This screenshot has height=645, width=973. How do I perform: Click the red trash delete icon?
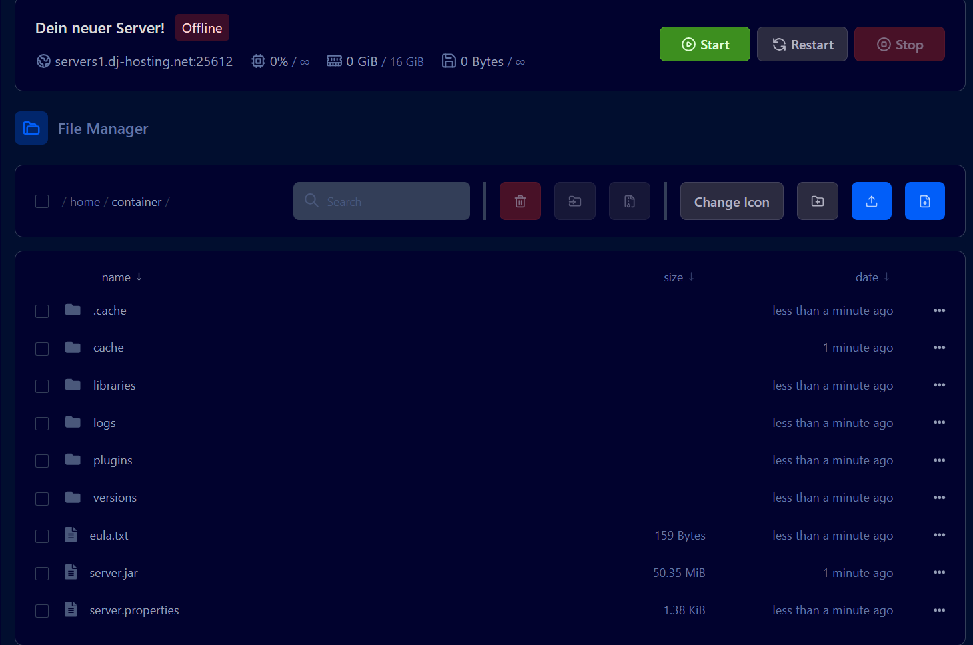pyautogui.click(x=520, y=201)
